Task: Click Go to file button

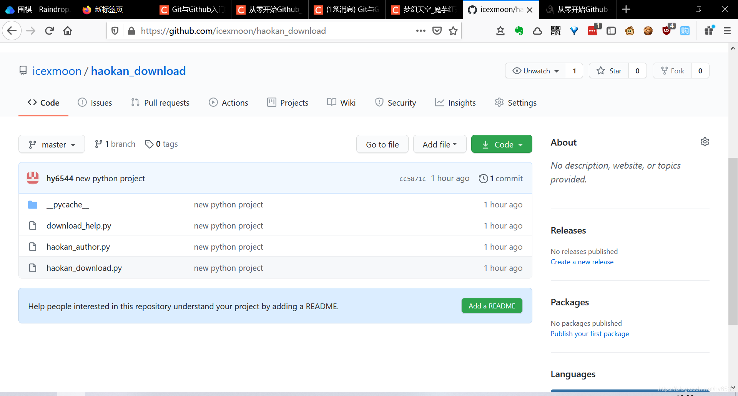Action: [x=382, y=144]
